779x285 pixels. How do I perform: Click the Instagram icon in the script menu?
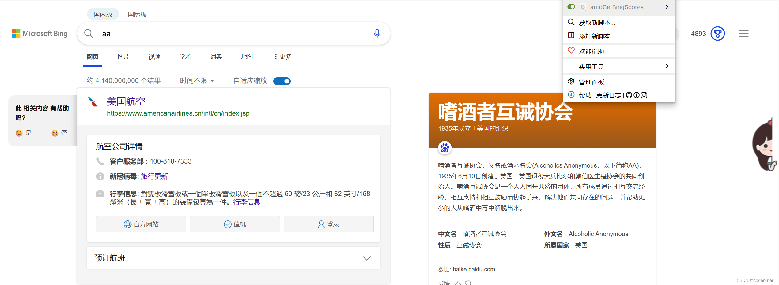(x=644, y=95)
